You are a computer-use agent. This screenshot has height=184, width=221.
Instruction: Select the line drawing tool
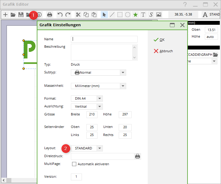click(x=112, y=15)
